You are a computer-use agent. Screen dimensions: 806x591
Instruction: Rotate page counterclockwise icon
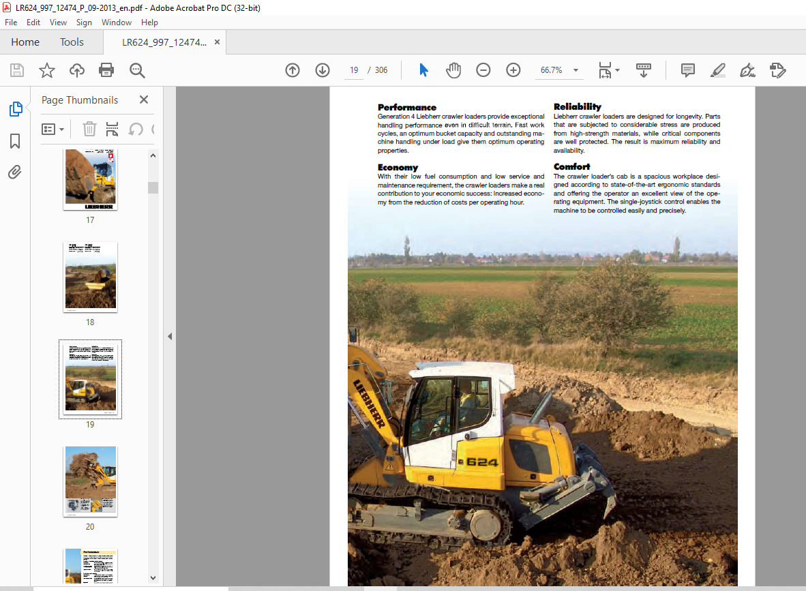pyautogui.click(x=136, y=129)
